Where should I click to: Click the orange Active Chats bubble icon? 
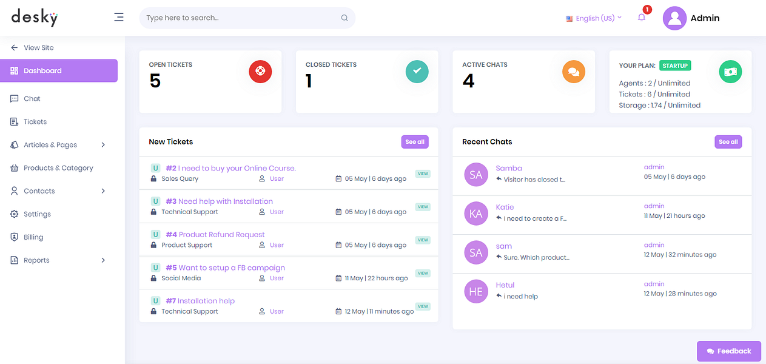tap(574, 72)
